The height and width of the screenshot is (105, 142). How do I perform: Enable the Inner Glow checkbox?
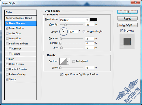[7, 38]
